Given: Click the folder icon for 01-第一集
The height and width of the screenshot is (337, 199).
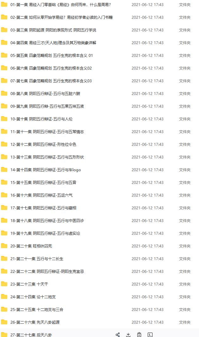Looking at the screenshot, I should tap(4, 4).
